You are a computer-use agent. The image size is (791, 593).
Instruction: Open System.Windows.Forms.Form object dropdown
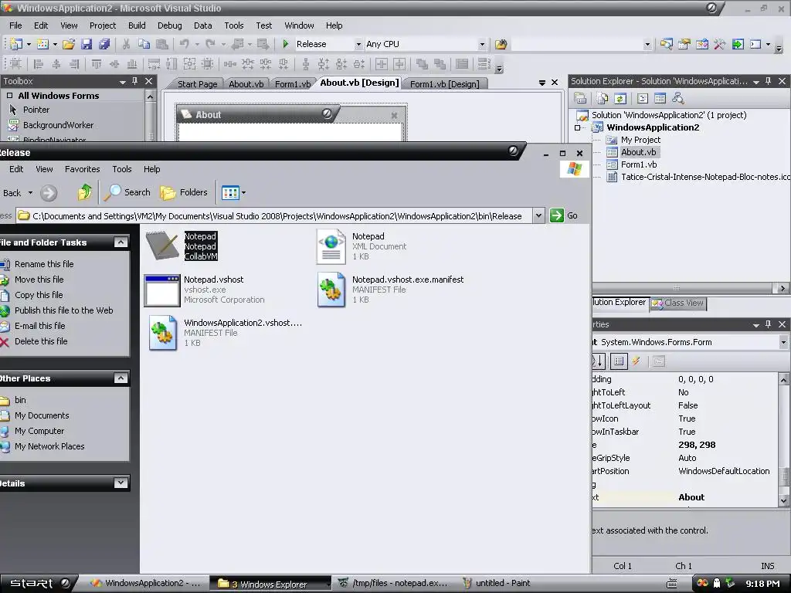coord(783,342)
